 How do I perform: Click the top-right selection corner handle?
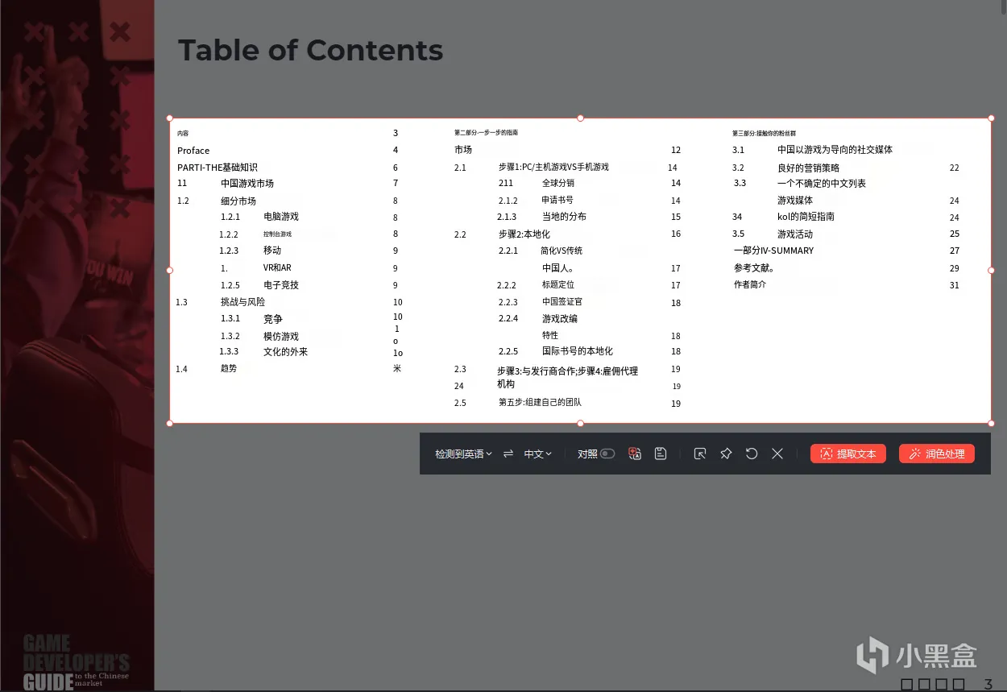991,118
